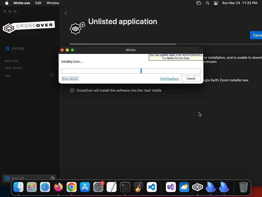Close Ninite window with red button

(62, 50)
